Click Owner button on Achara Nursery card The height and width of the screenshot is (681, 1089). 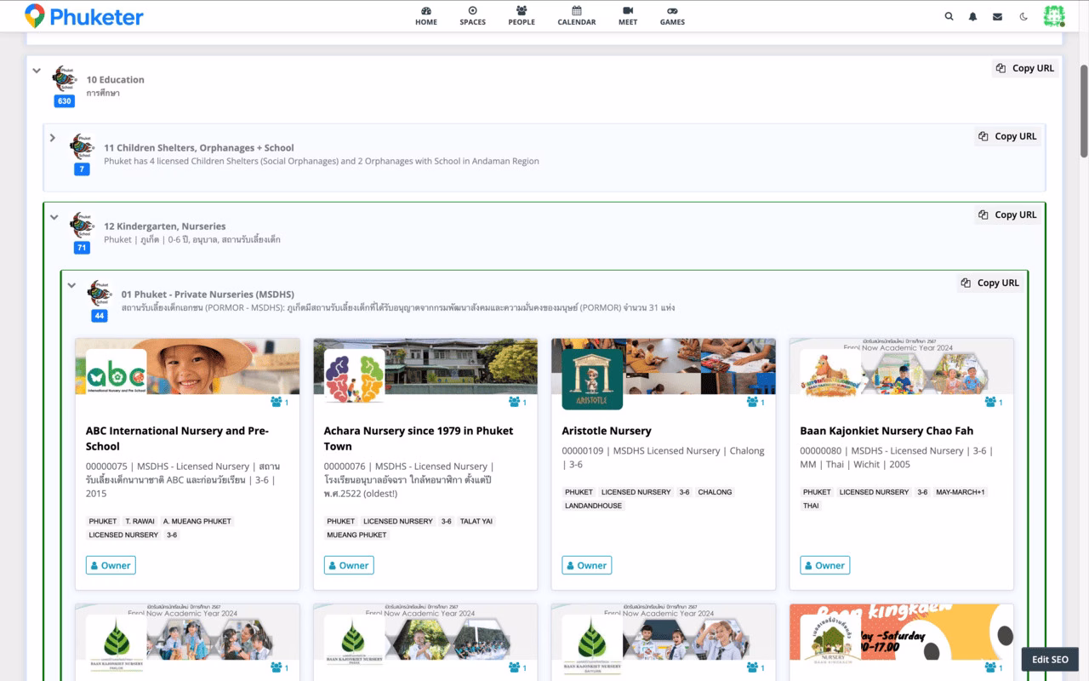click(349, 565)
